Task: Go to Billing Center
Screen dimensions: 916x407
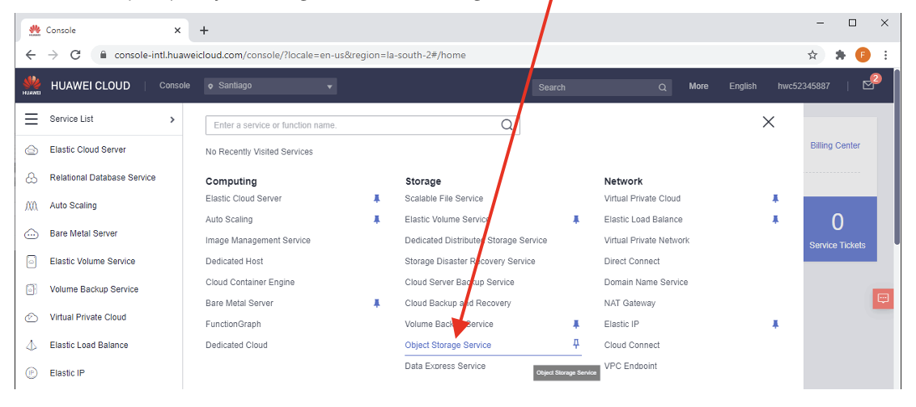Action: 835,145
